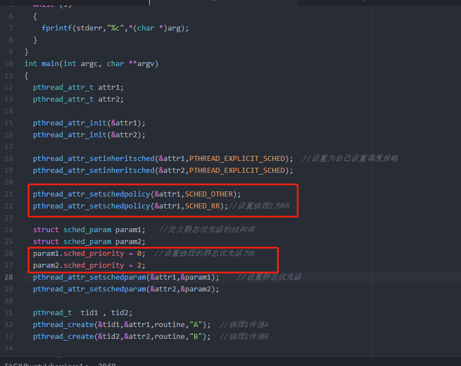The height and width of the screenshot is (366, 461).
Task: Click line number 28 in the gutter
Action: coord(9,277)
